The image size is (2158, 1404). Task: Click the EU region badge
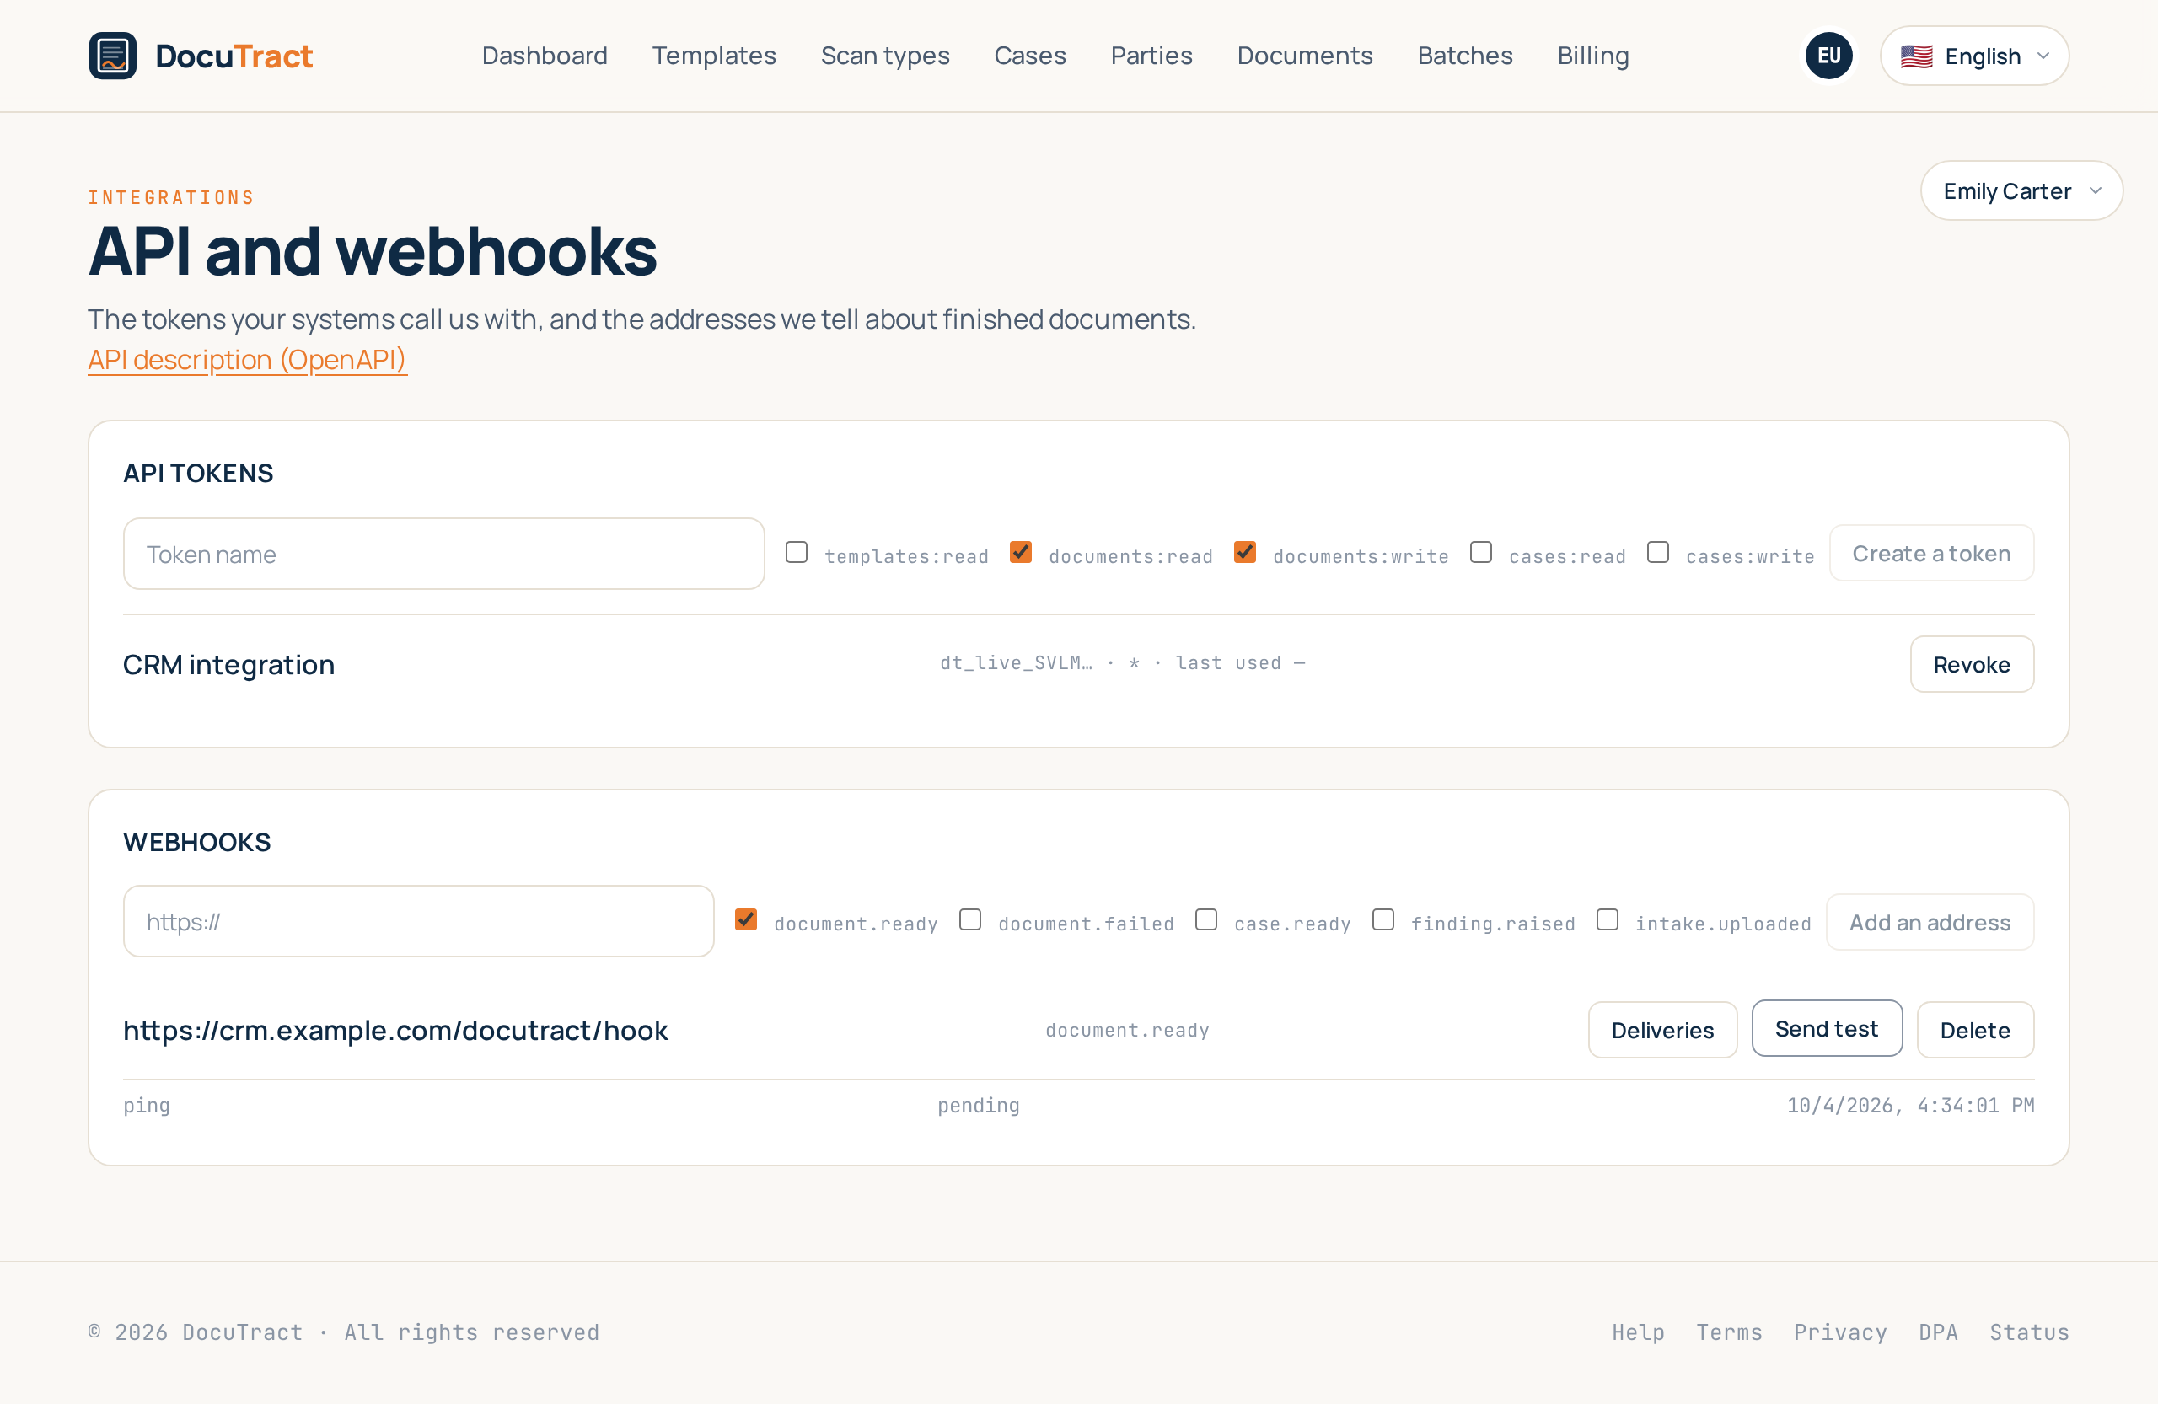point(1828,56)
